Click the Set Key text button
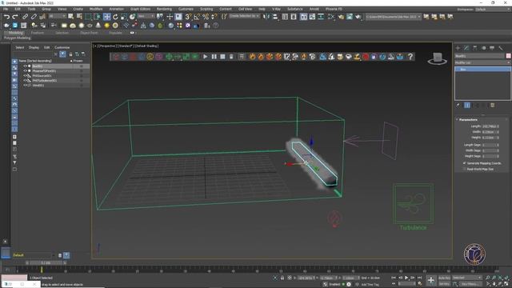The width and height of the screenshot is (512, 288). coord(444,284)
